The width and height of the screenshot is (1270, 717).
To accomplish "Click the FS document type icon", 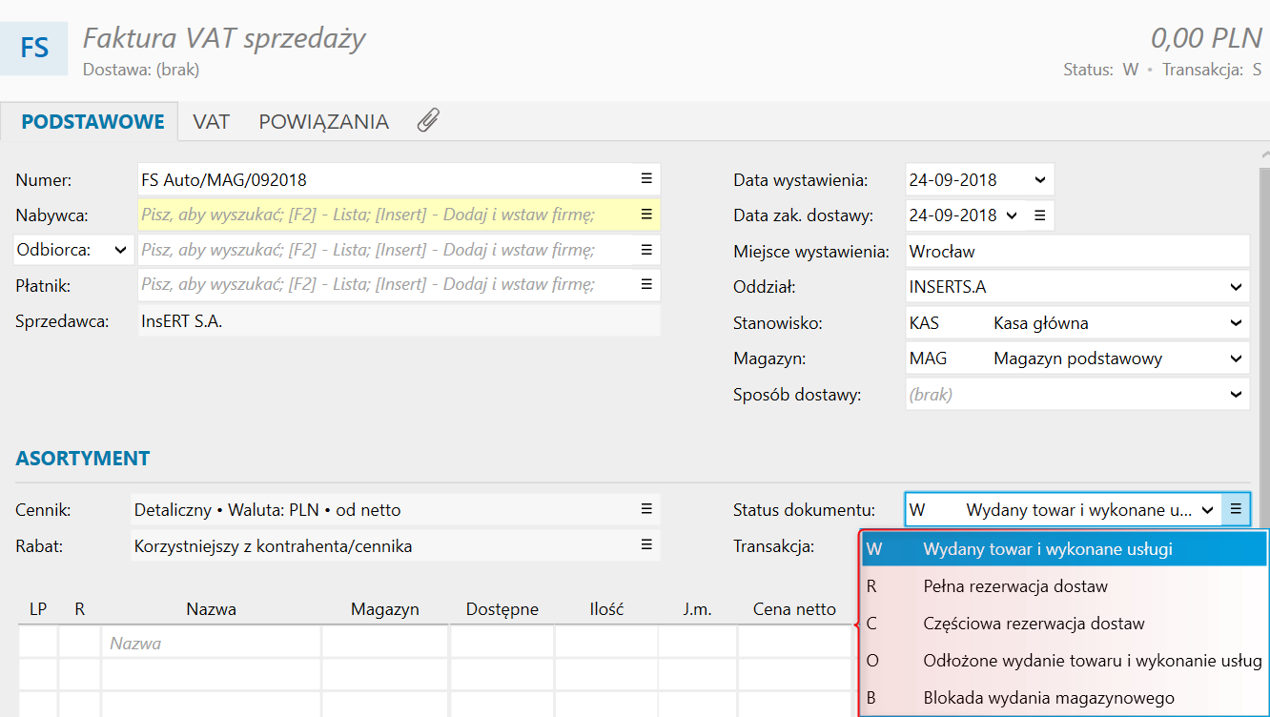I will pos(34,48).
